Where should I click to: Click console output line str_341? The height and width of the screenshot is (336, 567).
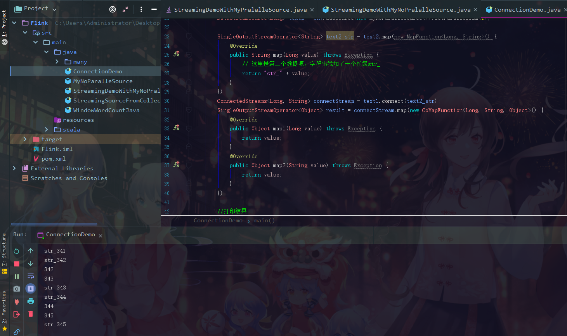55,251
